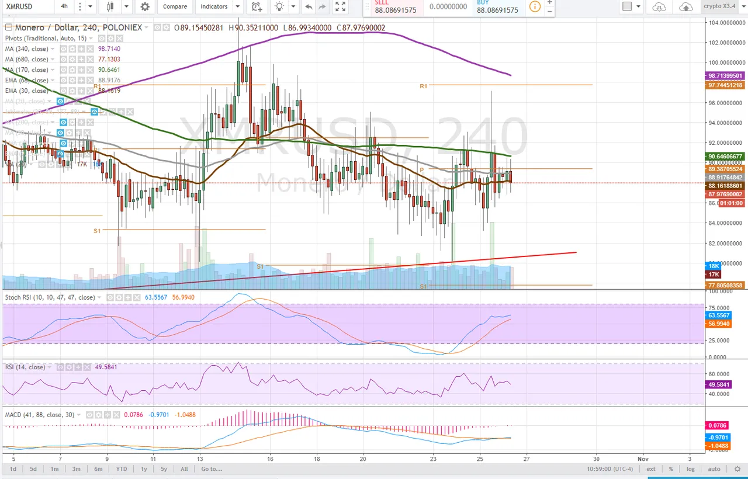Viewport: 748px width, 479px height.
Task: Open the Indicators dialog
Action: (214, 6)
